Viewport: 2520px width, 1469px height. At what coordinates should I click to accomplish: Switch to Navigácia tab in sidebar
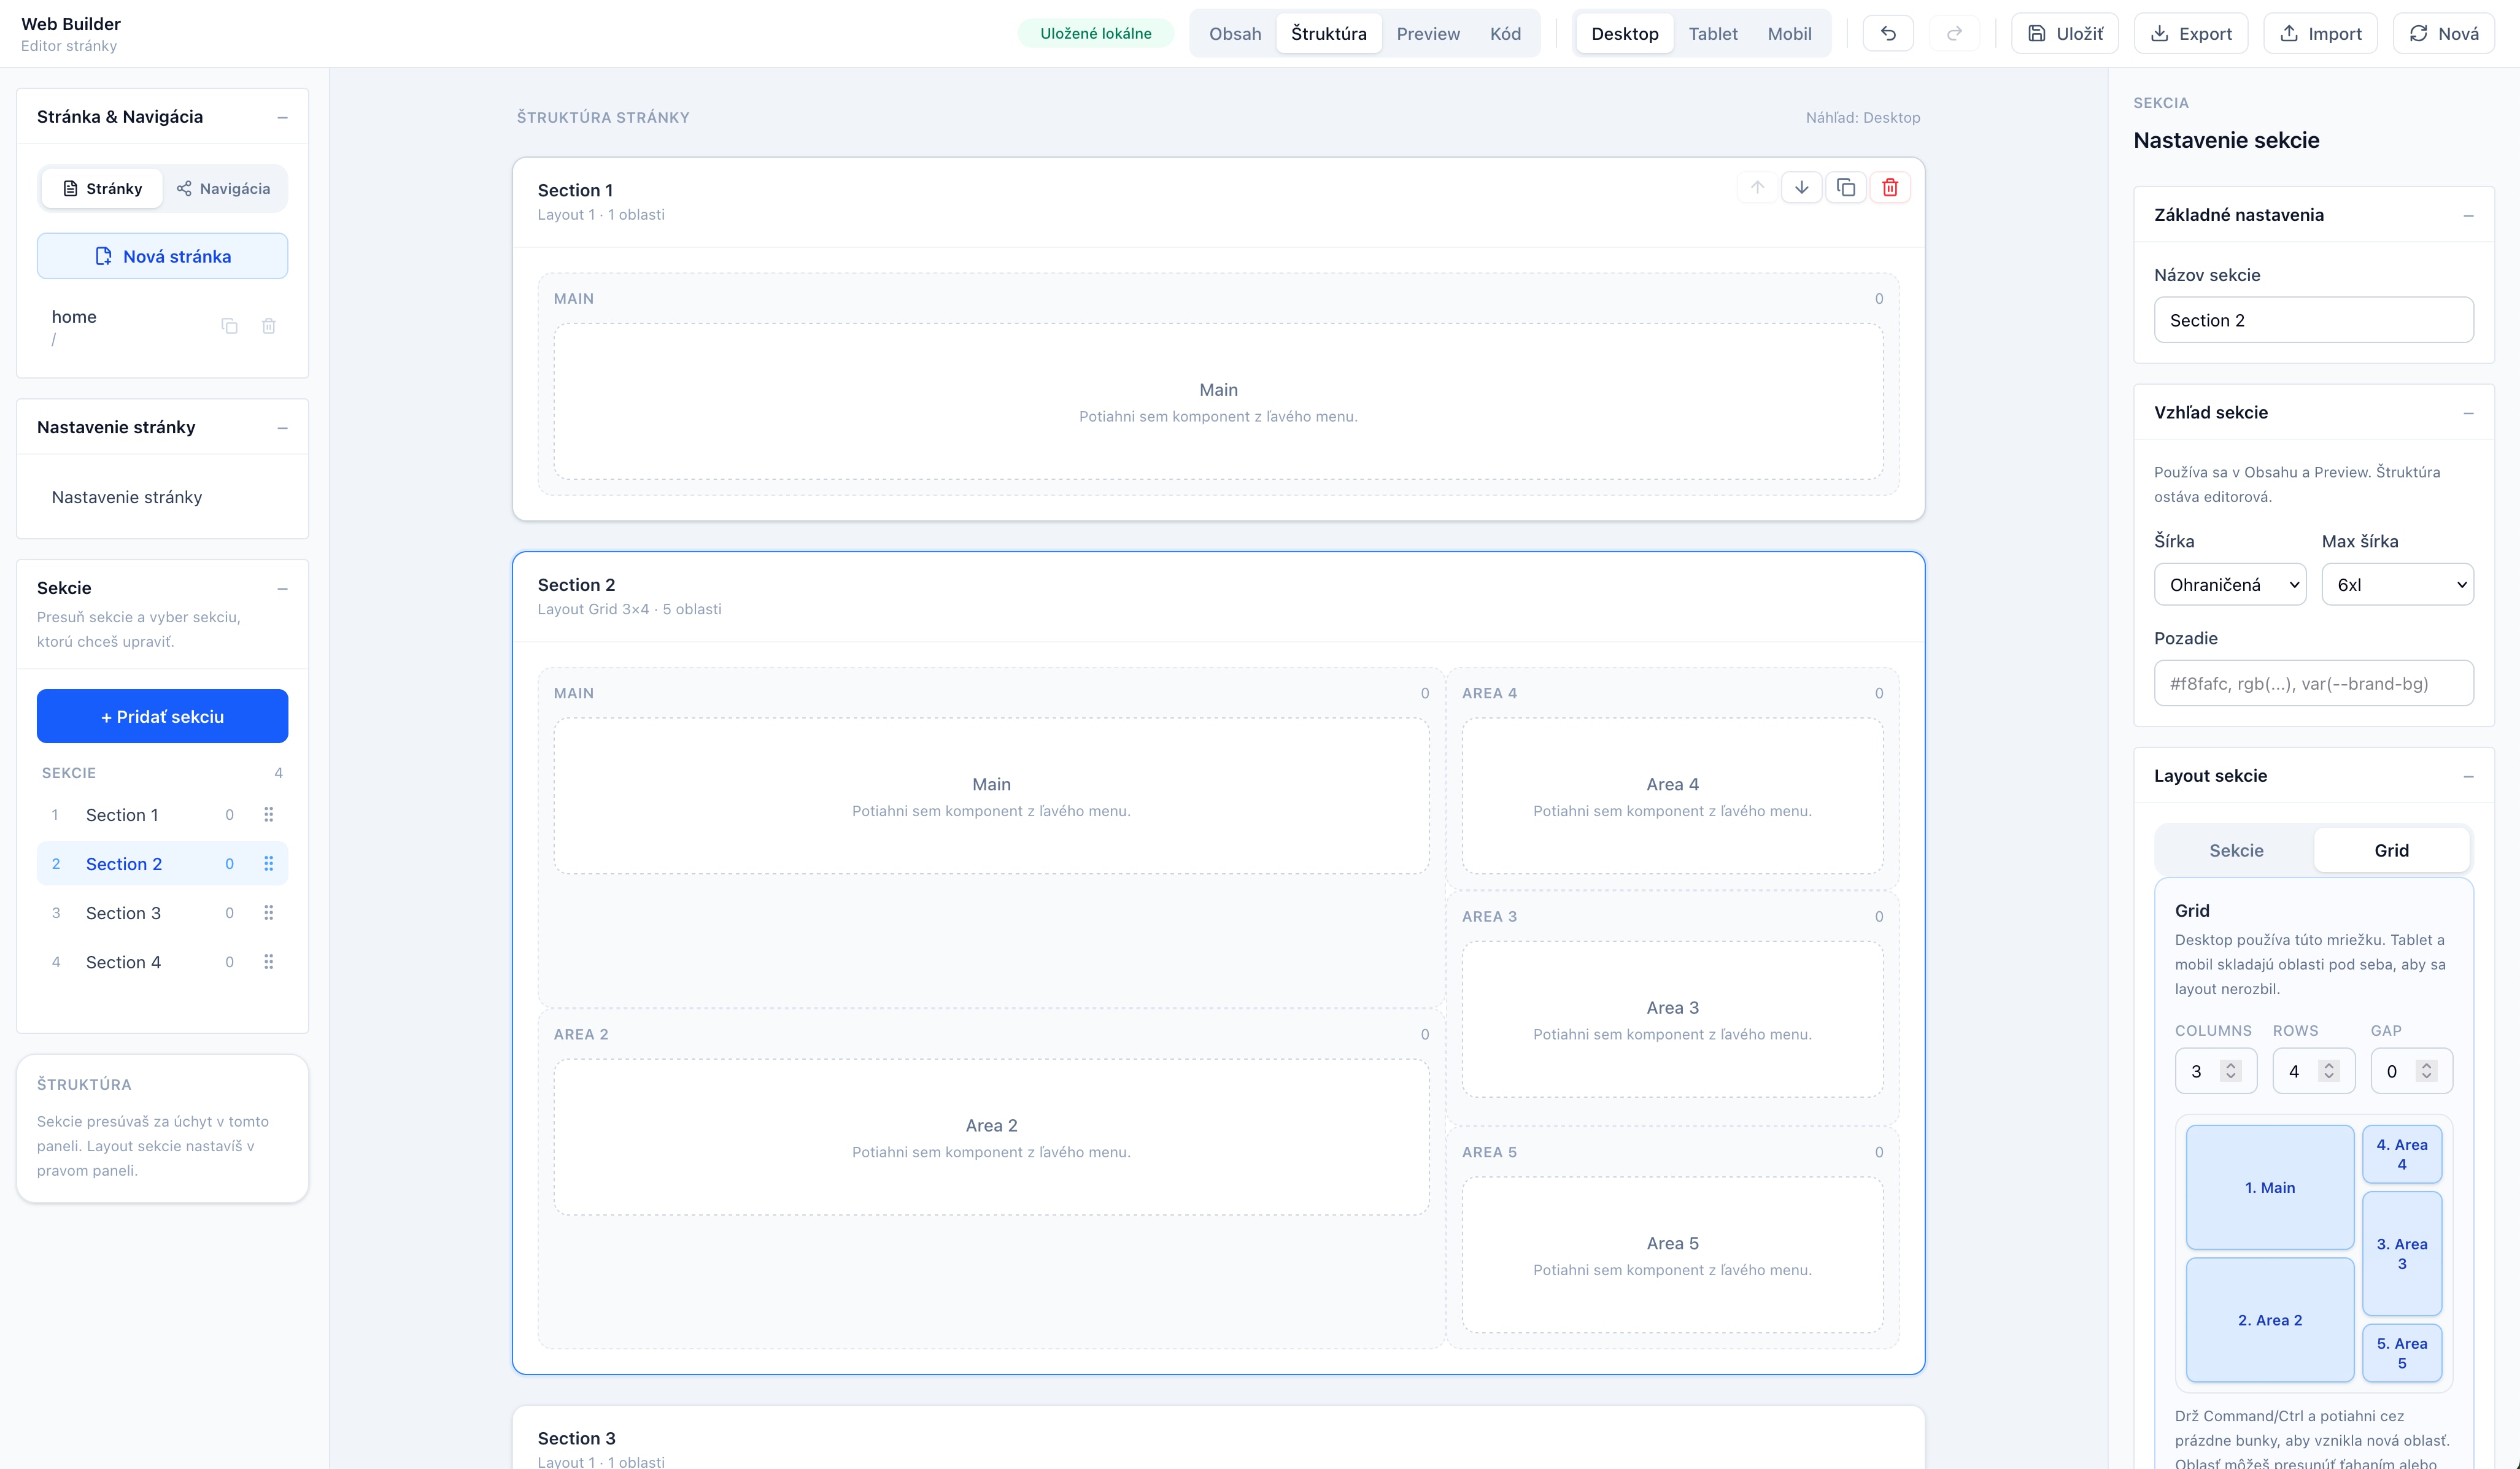224,188
